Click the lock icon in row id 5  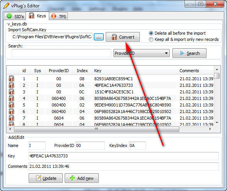[x=12, y=105]
